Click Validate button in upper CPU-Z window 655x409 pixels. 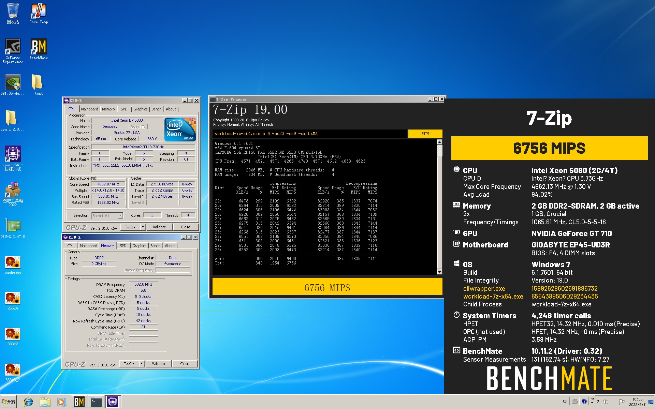[159, 227]
